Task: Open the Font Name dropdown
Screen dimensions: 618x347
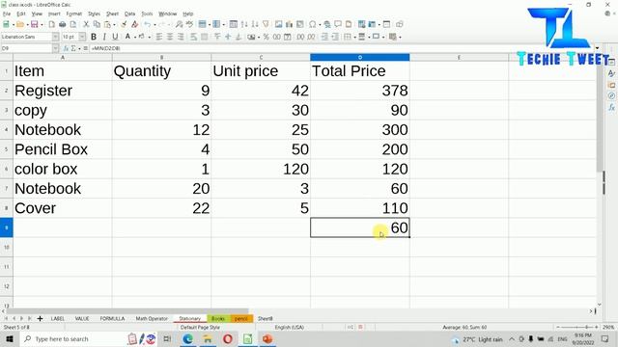Action: pyautogui.click(x=56, y=37)
